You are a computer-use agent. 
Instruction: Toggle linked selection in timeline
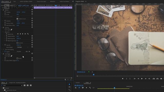click(83, 88)
